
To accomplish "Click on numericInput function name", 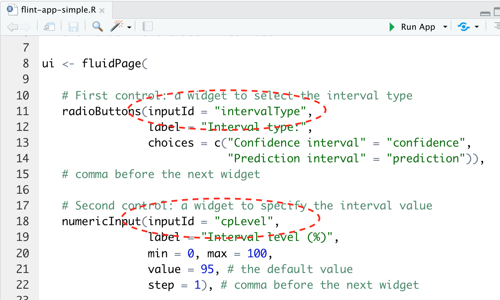I will [102, 221].
